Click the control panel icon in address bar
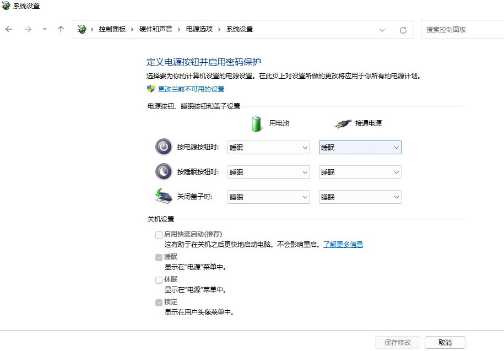Viewport: 504px width, 351px height. pos(82,29)
